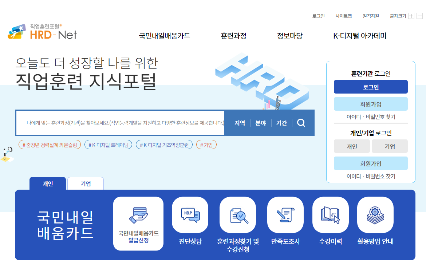This screenshot has width=426, height=269.
Task: Switch to the 개인 tab
Action: pyautogui.click(x=48, y=184)
